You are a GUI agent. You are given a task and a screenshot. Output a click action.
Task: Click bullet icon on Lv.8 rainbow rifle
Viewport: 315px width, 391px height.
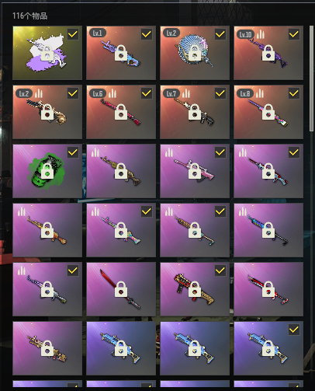tap(260, 93)
